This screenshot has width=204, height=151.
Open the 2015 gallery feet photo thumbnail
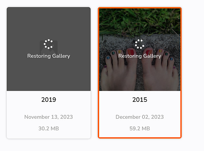[x=140, y=50]
